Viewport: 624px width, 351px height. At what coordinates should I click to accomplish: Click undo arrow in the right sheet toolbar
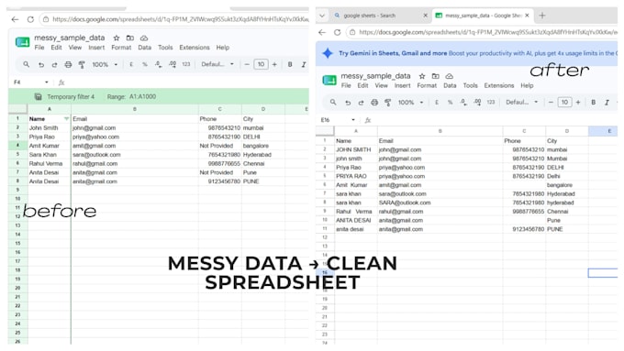[x=348, y=103]
